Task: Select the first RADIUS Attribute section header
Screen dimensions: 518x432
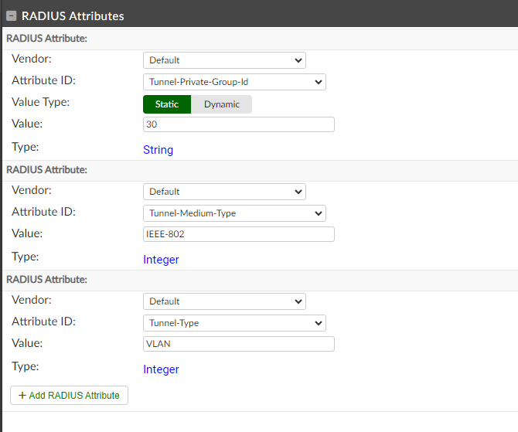Action: pyautogui.click(x=47, y=38)
